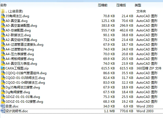This screenshot has width=163, height=118.
Task: Click the file name A0-总装配图.dwg
Action: [18, 30]
